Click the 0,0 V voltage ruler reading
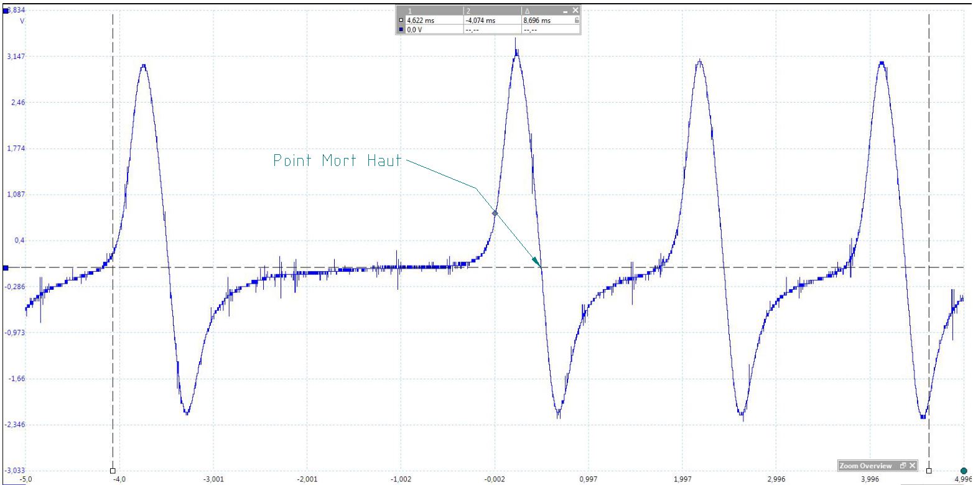Viewport: 973px width, 485px height. [x=415, y=29]
